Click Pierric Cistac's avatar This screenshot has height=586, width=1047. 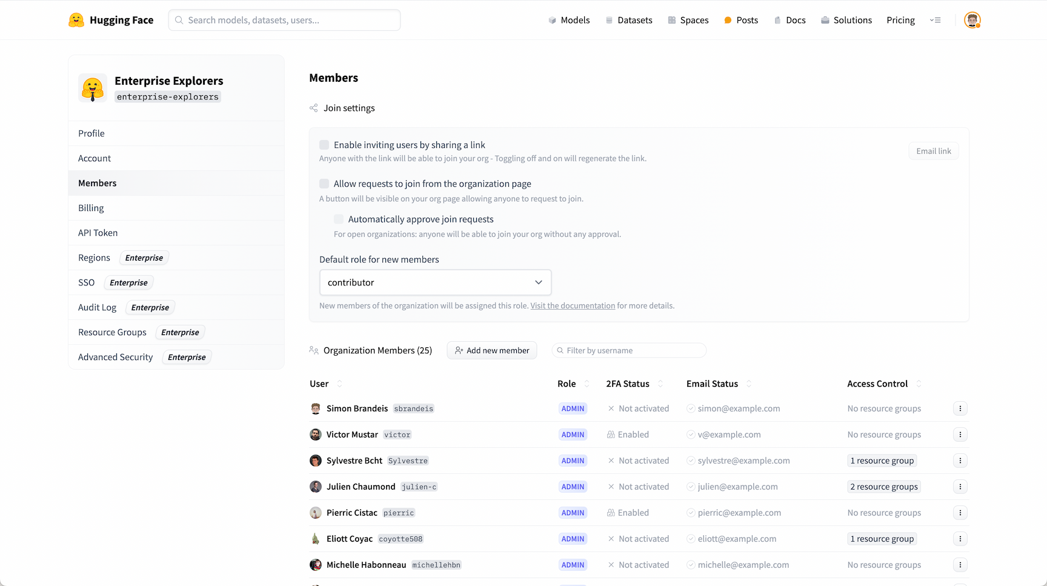click(316, 513)
